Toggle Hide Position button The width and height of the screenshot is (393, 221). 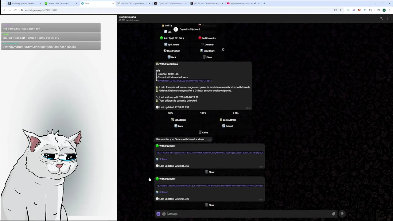(x=172, y=51)
